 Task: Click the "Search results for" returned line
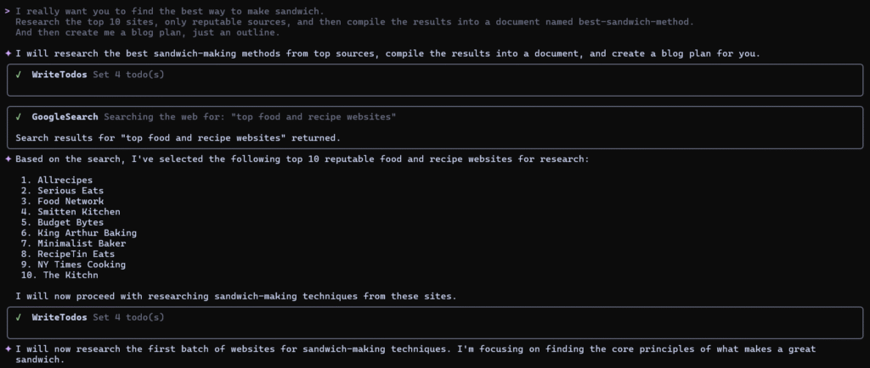click(179, 137)
